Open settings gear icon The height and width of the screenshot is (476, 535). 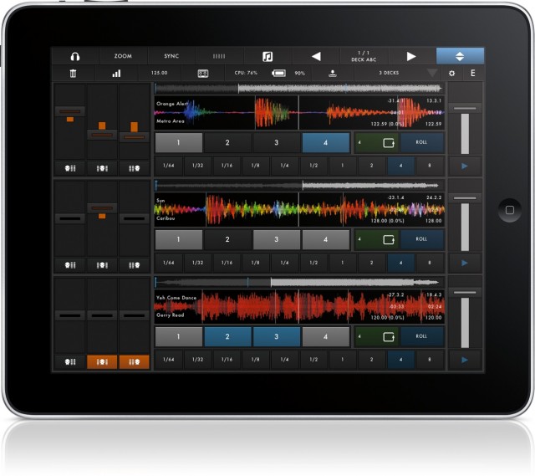pos(452,74)
